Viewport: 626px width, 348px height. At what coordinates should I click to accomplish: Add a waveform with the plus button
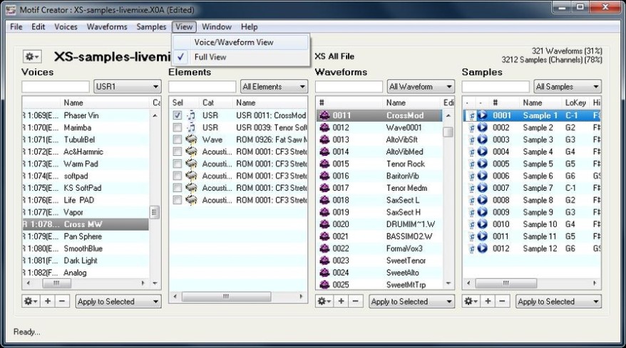(341, 301)
